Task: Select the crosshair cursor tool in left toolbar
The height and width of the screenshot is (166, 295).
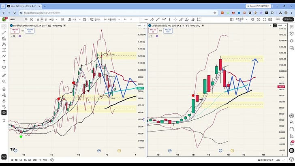Action: click(4, 27)
